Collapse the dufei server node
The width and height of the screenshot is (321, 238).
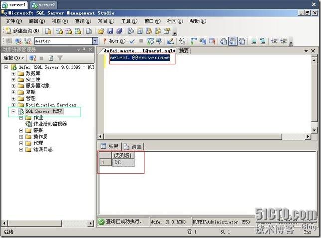pos(6,67)
